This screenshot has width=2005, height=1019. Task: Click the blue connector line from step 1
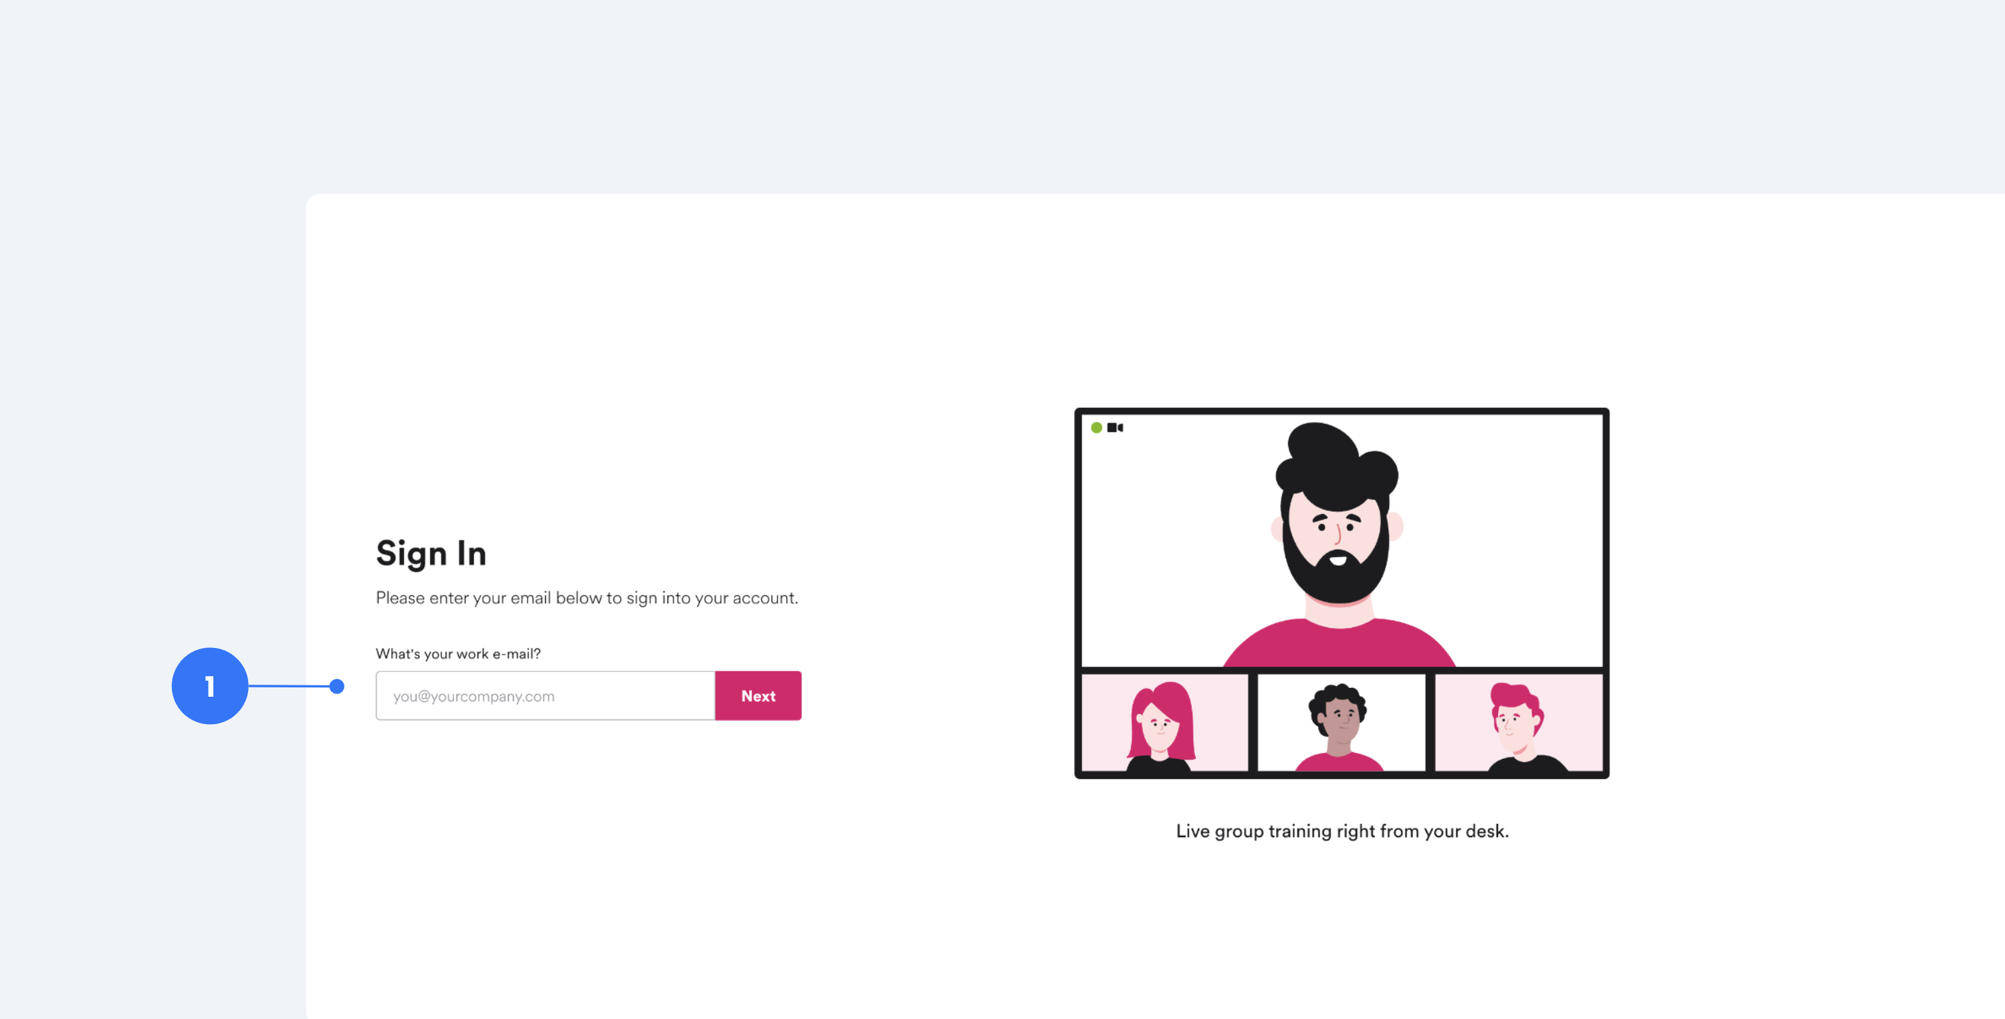click(289, 686)
